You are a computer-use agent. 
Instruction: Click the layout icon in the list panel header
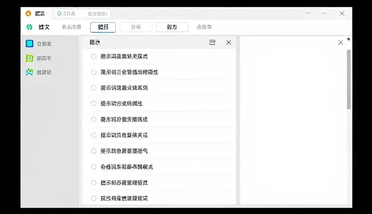(x=212, y=42)
